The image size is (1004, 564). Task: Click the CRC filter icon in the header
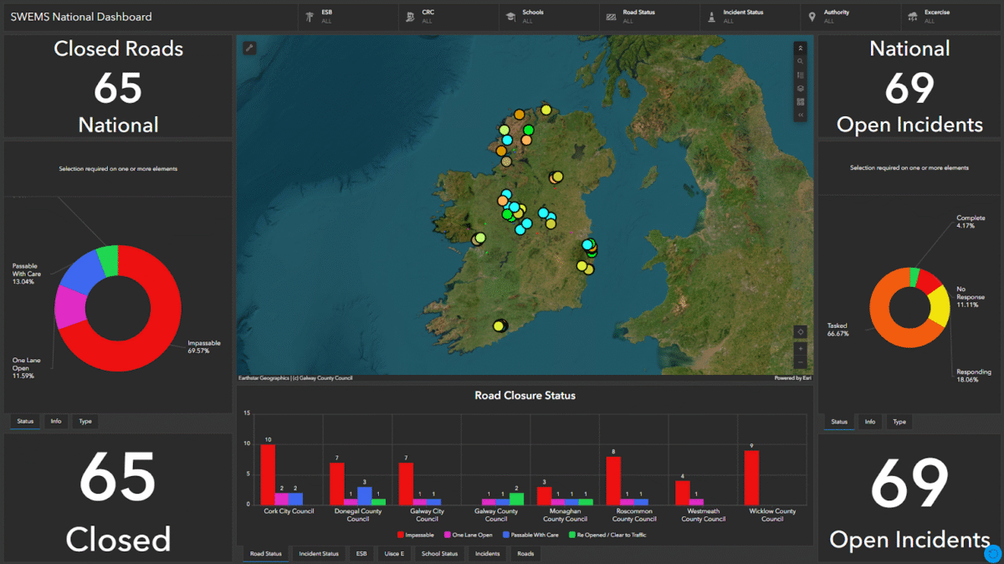409,16
